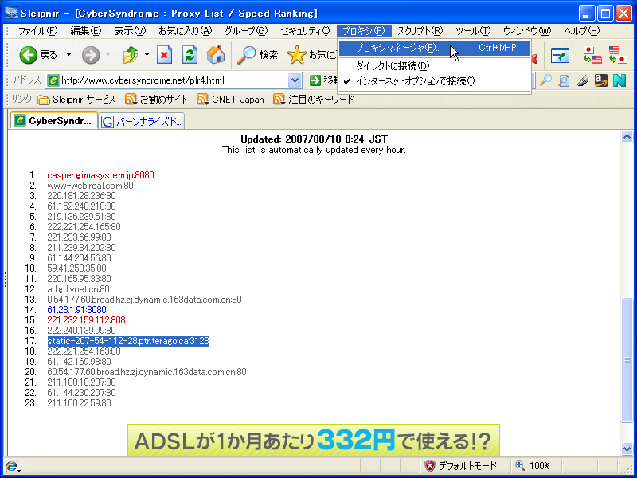Open blue proxy link 61.28.1.91:8080

click(76, 310)
